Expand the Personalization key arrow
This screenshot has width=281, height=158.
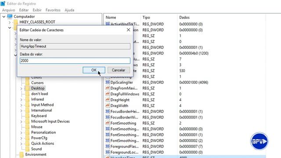(21, 133)
